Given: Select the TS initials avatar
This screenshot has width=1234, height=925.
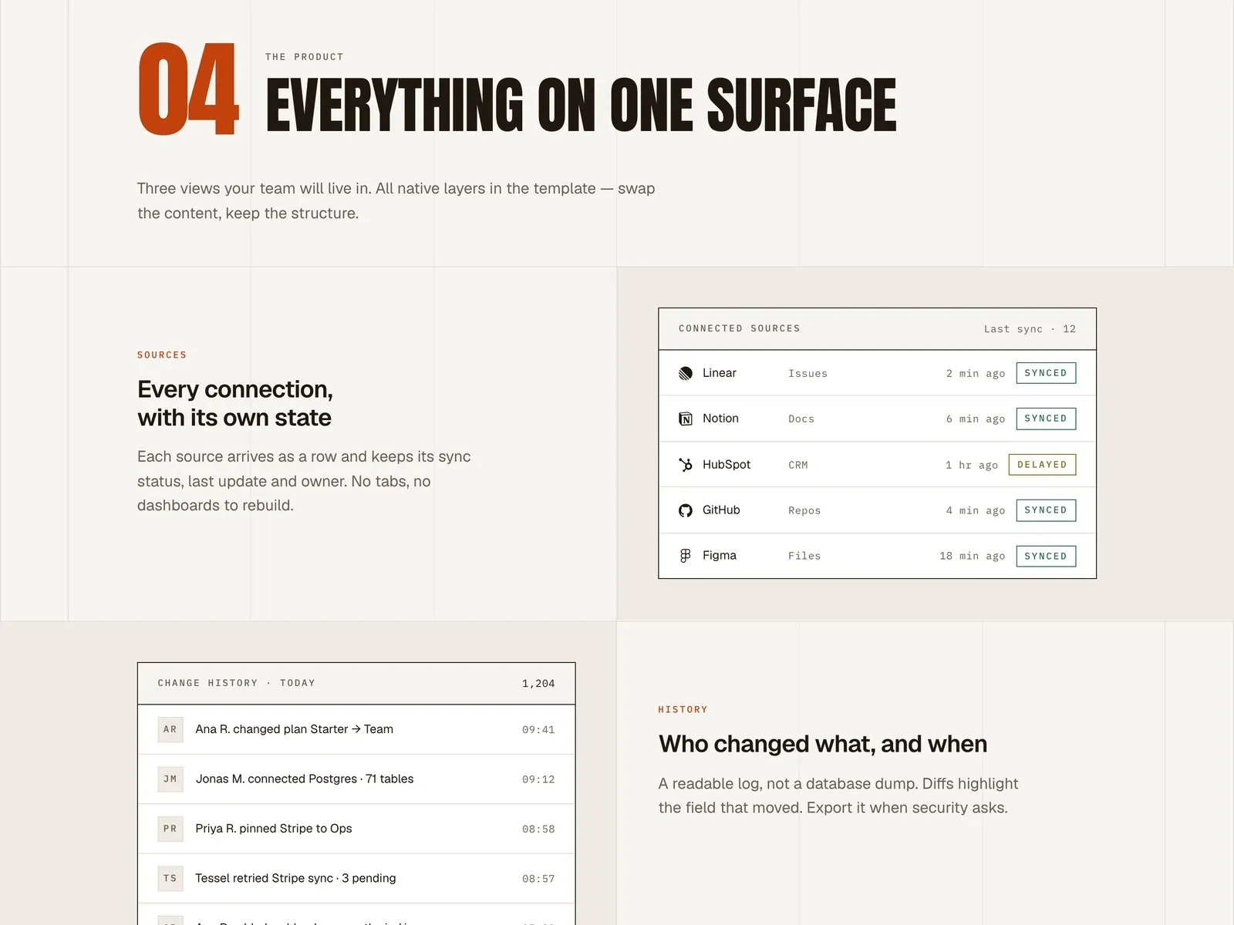Looking at the screenshot, I should pos(170,879).
